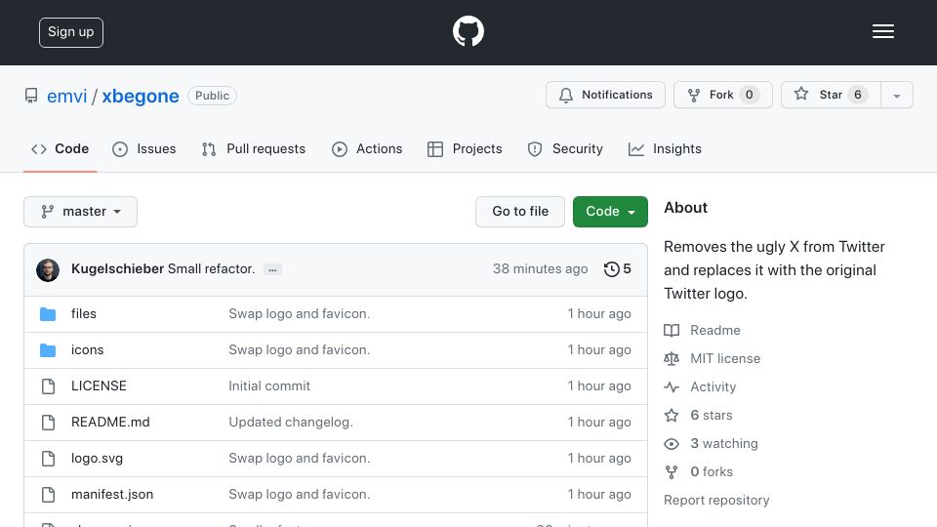Click the star icon beside 6 stars
The width and height of the screenshot is (937, 527).
(672, 416)
